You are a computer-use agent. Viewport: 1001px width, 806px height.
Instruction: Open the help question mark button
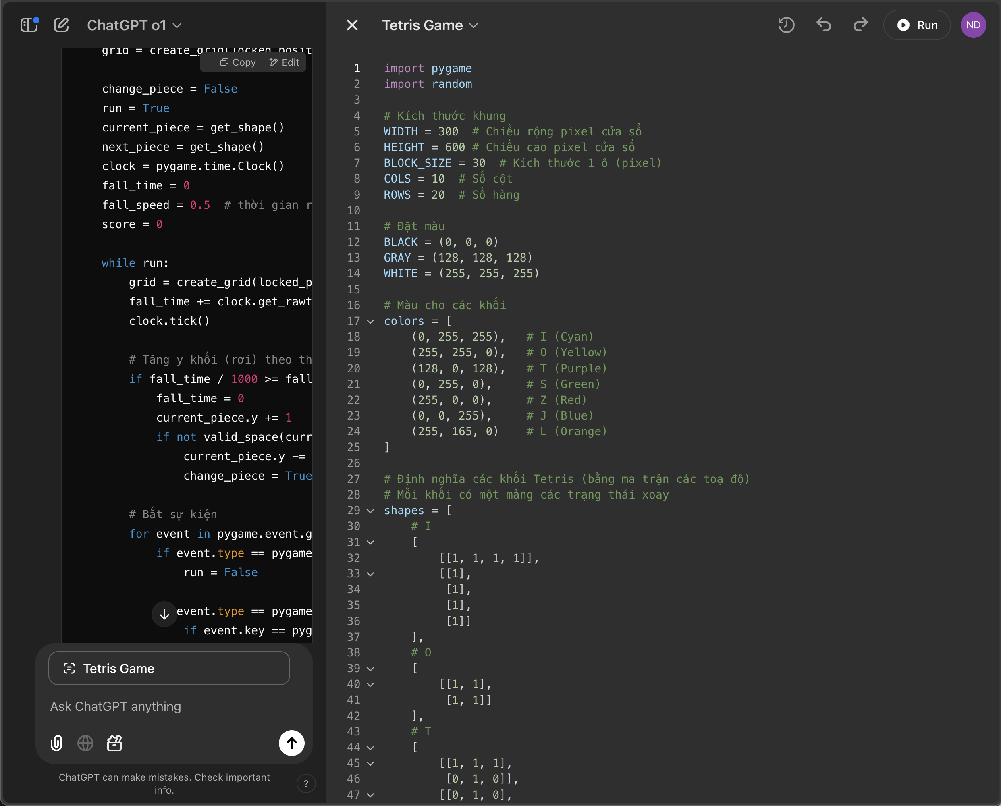click(306, 784)
